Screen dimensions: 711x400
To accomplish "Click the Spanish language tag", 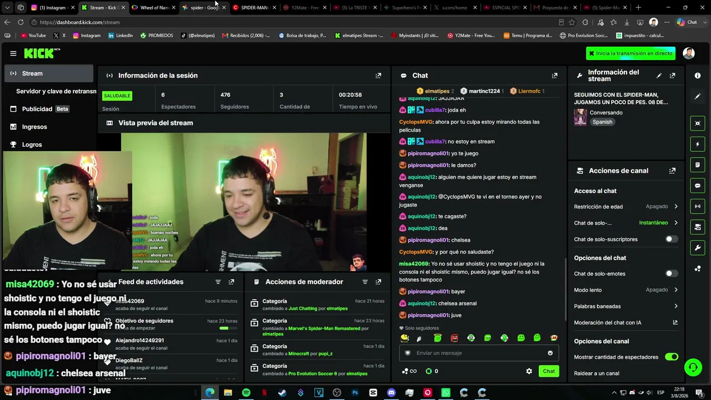I will 602,122.
